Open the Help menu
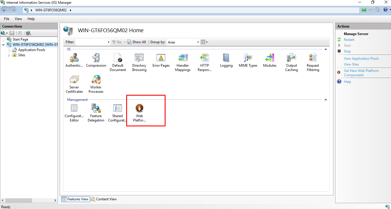 [31, 19]
